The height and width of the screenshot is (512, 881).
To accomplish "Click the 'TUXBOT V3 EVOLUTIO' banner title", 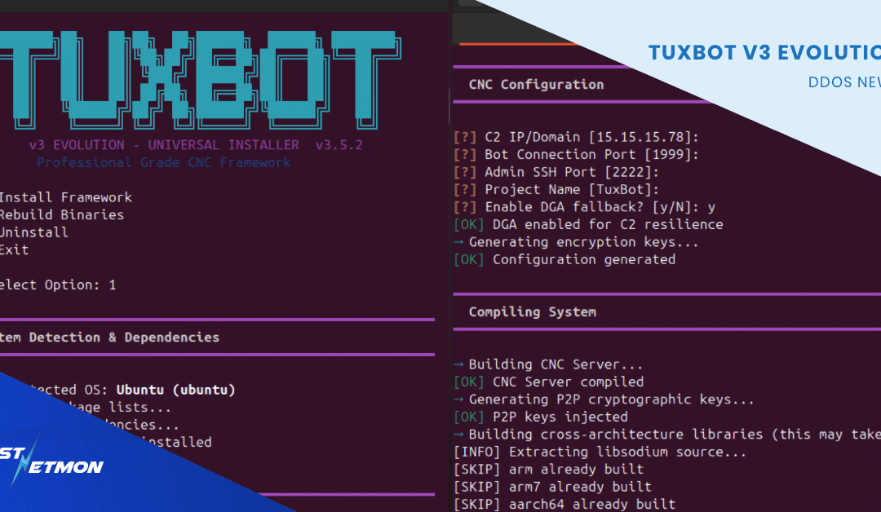I will 764,52.
